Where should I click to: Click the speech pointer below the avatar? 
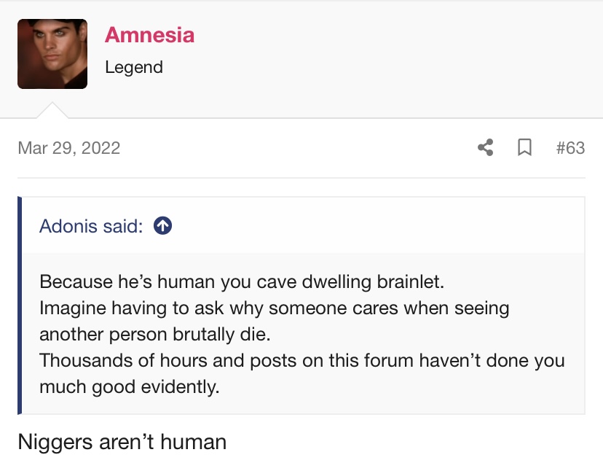pyautogui.click(x=52, y=111)
